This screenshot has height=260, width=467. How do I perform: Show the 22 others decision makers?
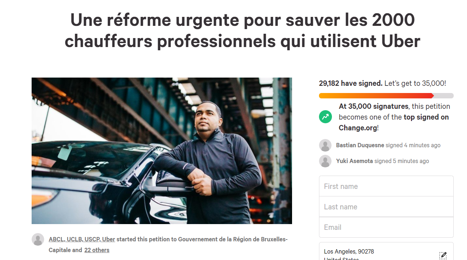pos(97,250)
